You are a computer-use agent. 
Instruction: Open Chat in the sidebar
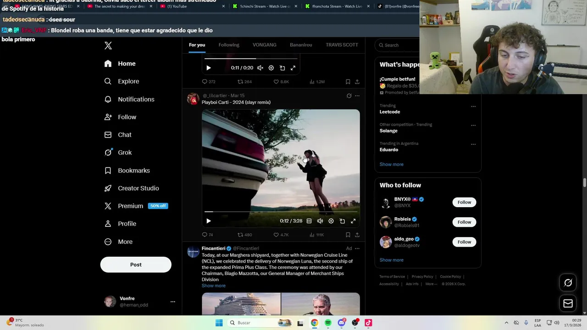pos(118,135)
